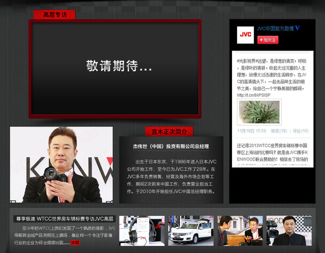Click the 11月18日 15:59 timestamp
Image resolution: width=325 pixels, height=253 pixels.
252,131
